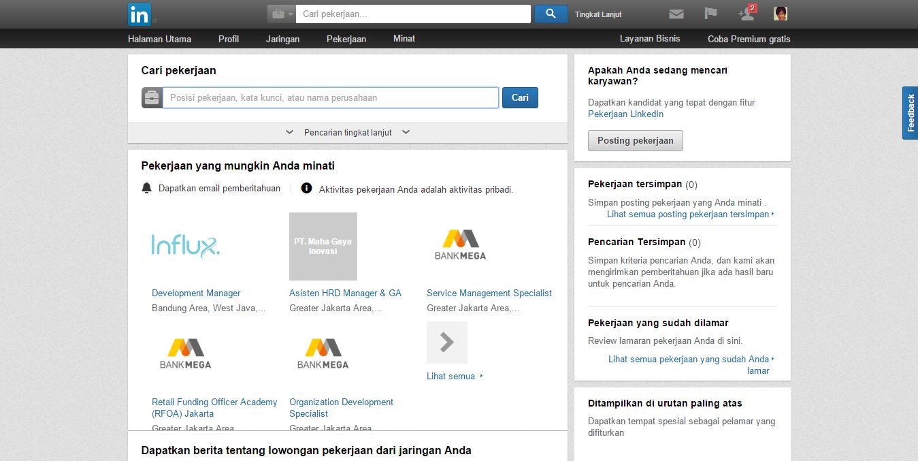Open Development Manager job link
918x461 pixels.
click(196, 293)
